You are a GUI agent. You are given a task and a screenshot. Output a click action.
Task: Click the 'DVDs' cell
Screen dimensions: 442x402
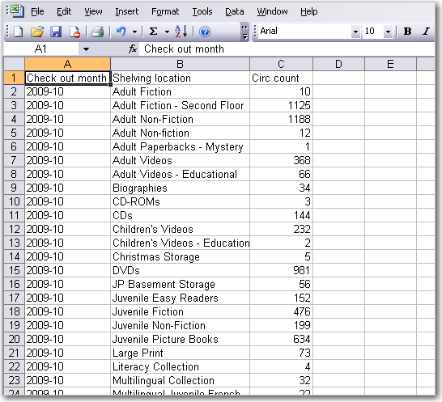(180, 270)
